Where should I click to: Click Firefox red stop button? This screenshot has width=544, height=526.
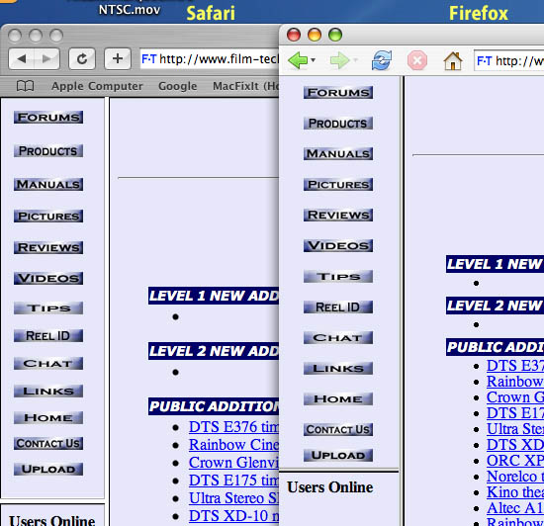(417, 60)
